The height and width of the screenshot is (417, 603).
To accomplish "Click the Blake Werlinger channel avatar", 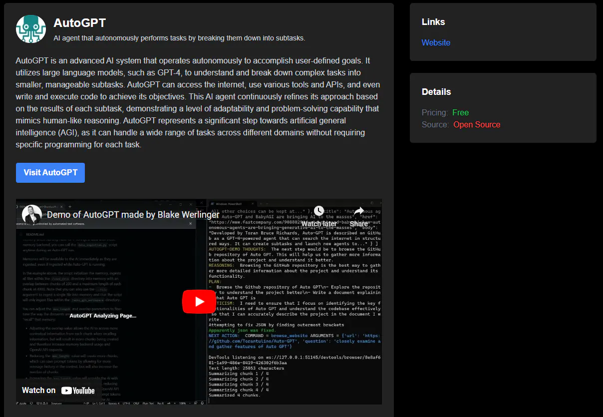I will click(x=32, y=215).
